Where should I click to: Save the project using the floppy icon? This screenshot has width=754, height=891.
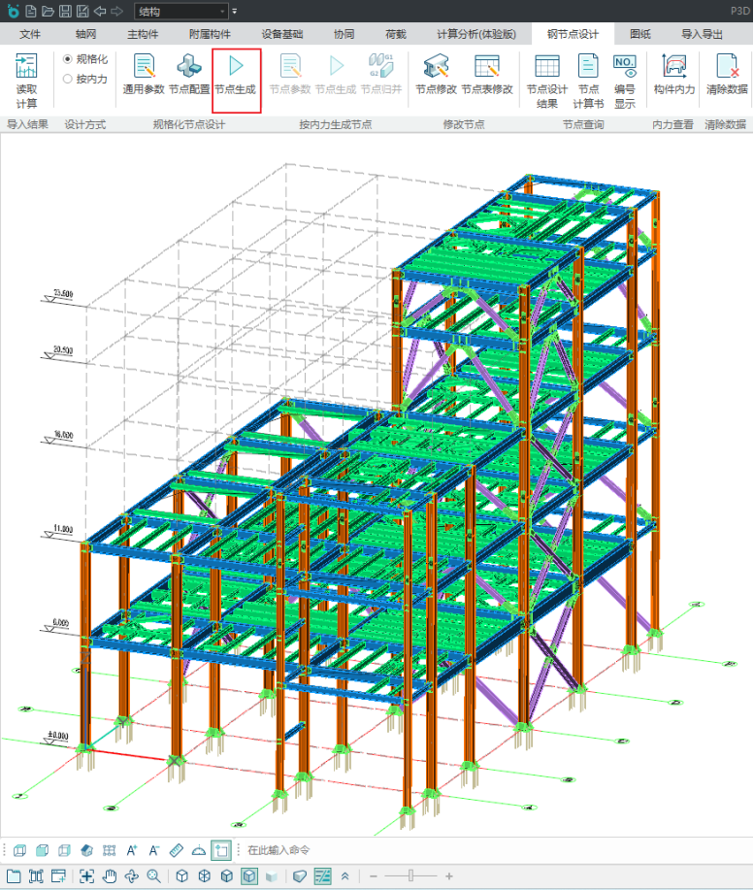pos(65,11)
